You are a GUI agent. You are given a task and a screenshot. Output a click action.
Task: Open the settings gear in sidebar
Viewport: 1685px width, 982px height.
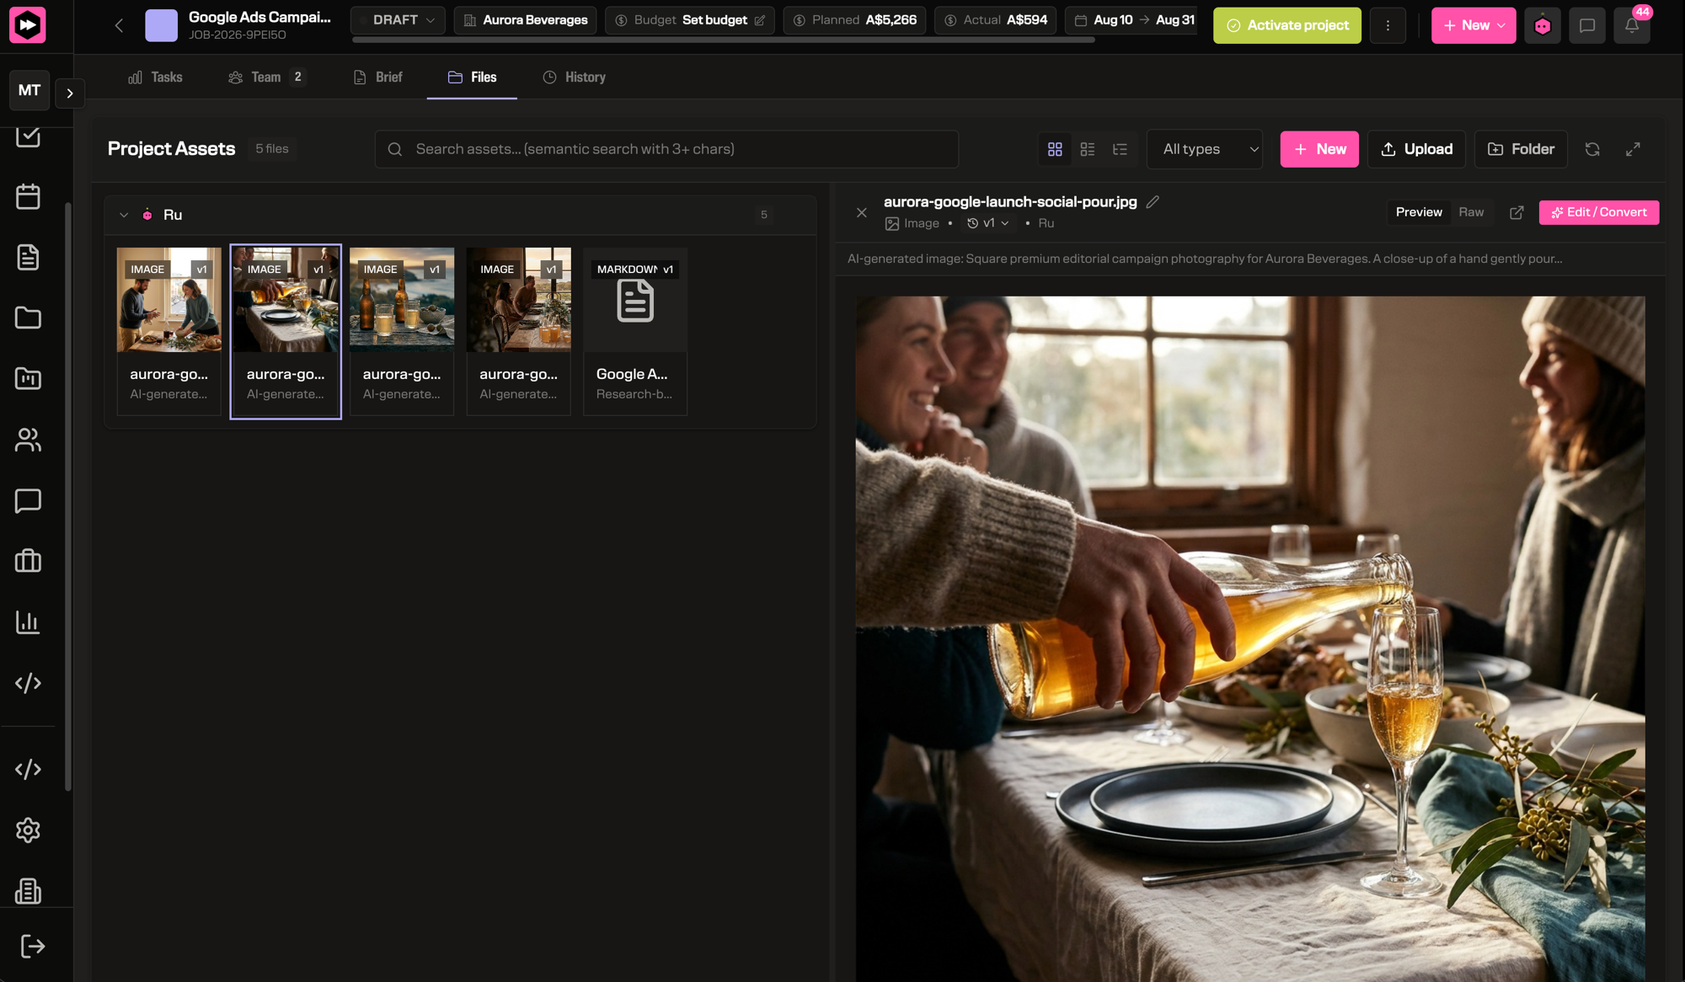coord(28,830)
